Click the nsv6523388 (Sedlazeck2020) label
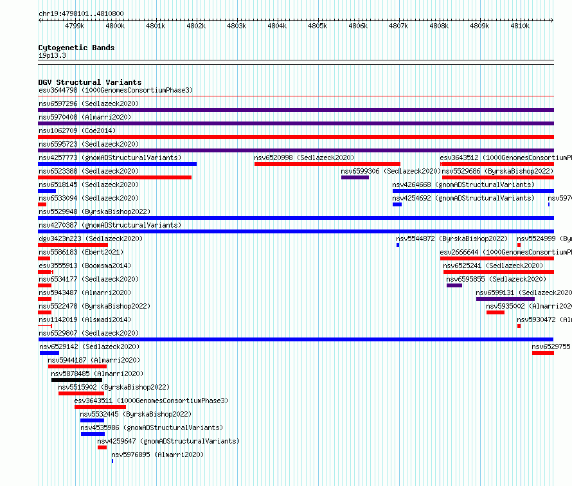572x486 pixels. [89, 171]
